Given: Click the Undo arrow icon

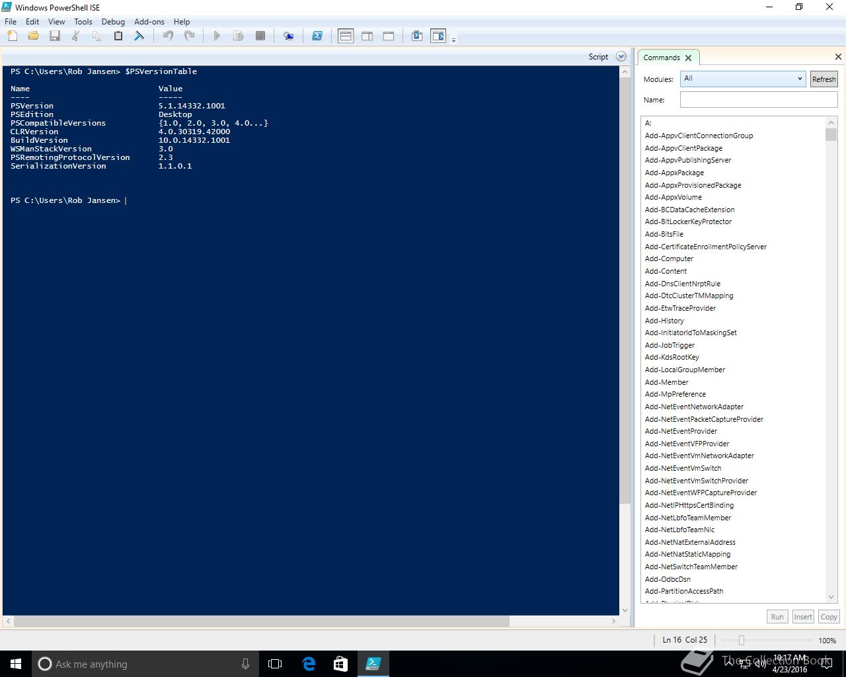Looking at the screenshot, I should 168,36.
